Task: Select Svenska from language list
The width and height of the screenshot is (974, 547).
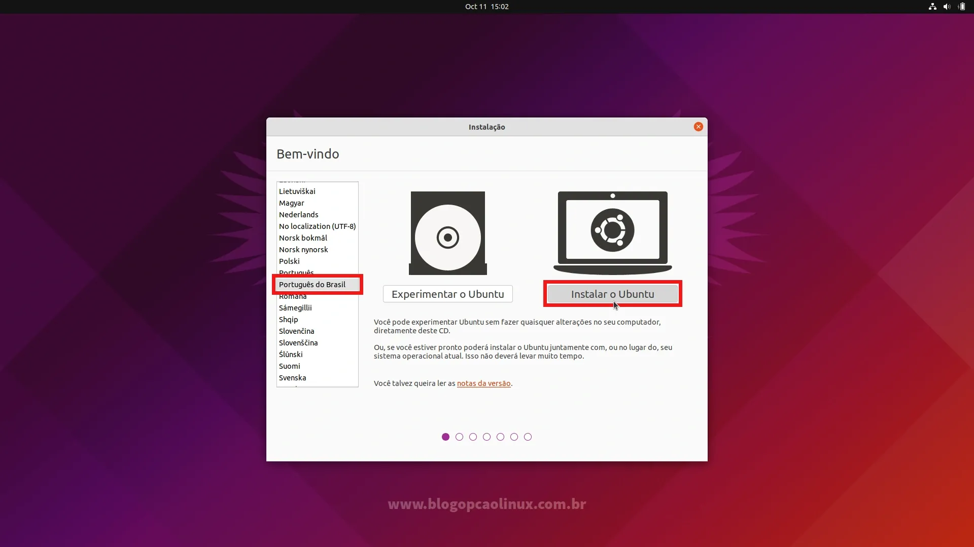Action: coord(292,377)
